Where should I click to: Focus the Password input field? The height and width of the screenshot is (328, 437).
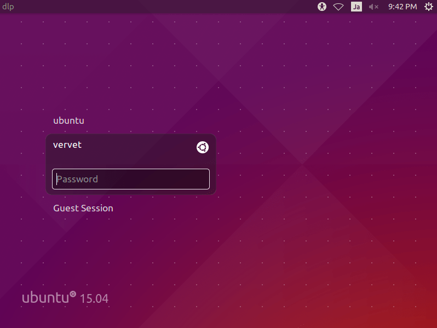point(131,179)
